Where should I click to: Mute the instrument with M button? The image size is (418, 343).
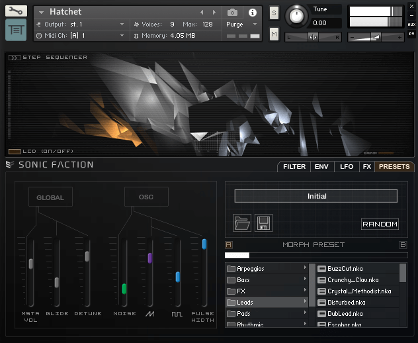point(274,33)
